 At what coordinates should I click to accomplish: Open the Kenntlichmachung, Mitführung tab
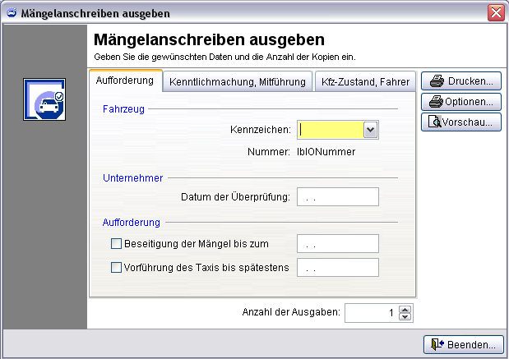(238, 81)
